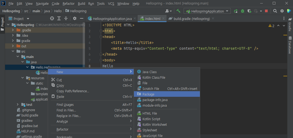Viewport: 293px width, 138px height.
Task: Choose Java Class from New submenu
Action: (x=167, y=72)
